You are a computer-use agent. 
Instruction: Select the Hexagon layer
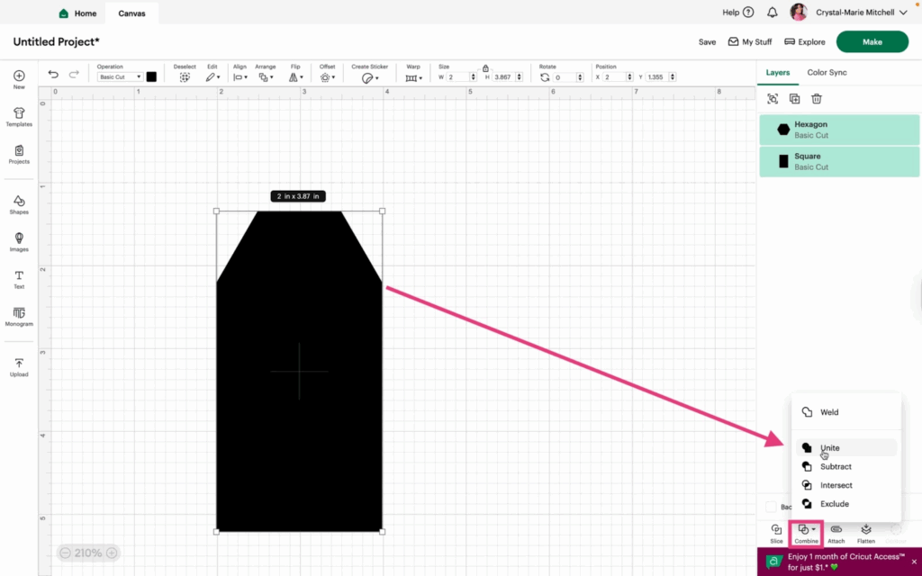(x=839, y=130)
